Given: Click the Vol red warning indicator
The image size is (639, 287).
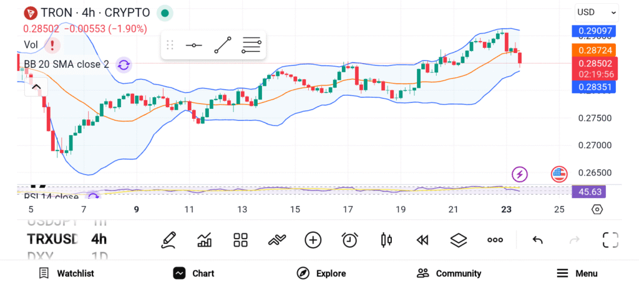Looking at the screenshot, I should tap(52, 45).
